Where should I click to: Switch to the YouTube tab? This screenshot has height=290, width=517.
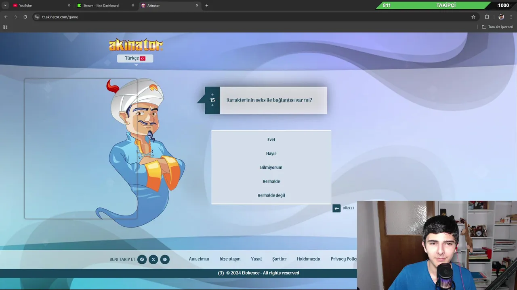coord(40,6)
